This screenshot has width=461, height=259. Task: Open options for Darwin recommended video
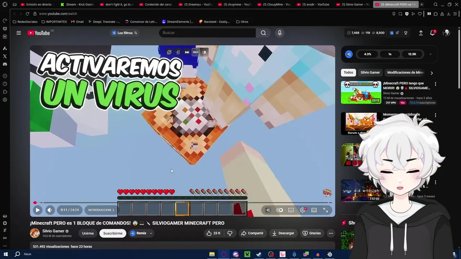click(435, 115)
